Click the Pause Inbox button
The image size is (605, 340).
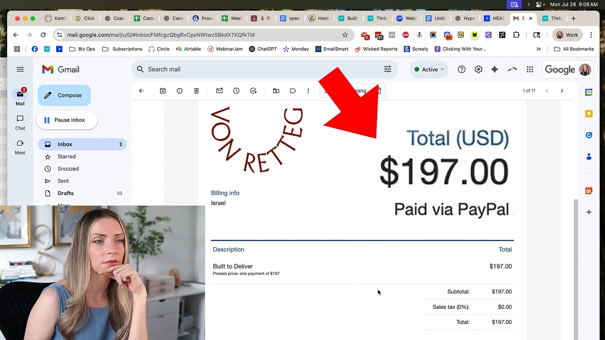click(67, 120)
